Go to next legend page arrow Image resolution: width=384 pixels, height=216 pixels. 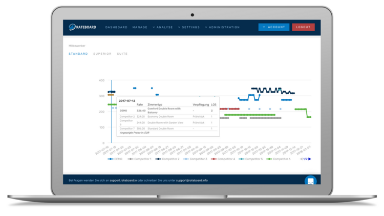tap(310, 159)
